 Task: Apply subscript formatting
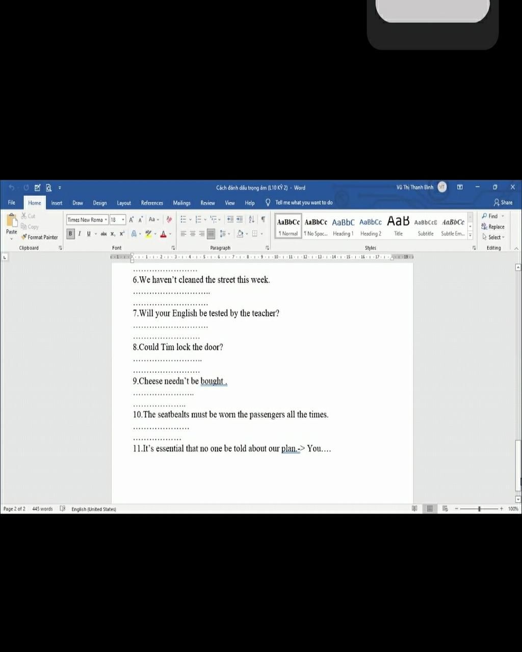(113, 234)
